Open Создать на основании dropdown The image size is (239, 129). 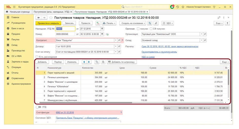[x=133, y=23]
